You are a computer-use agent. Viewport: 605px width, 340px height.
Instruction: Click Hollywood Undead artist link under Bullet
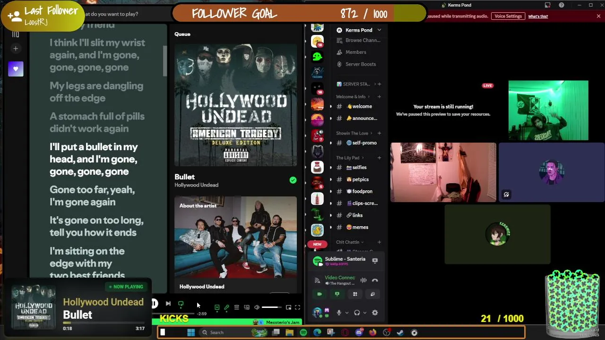(x=196, y=185)
